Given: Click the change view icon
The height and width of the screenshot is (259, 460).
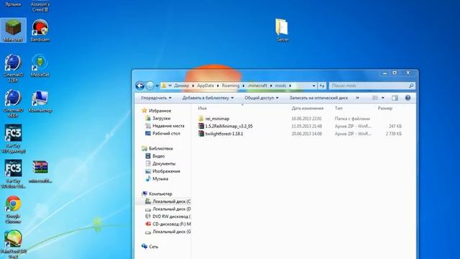Looking at the screenshot, I should coord(375,98).
